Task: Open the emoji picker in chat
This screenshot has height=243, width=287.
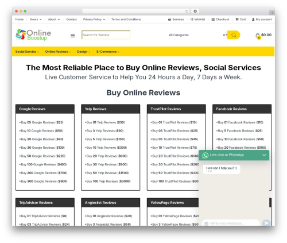Action: click(x=206, y=223)
